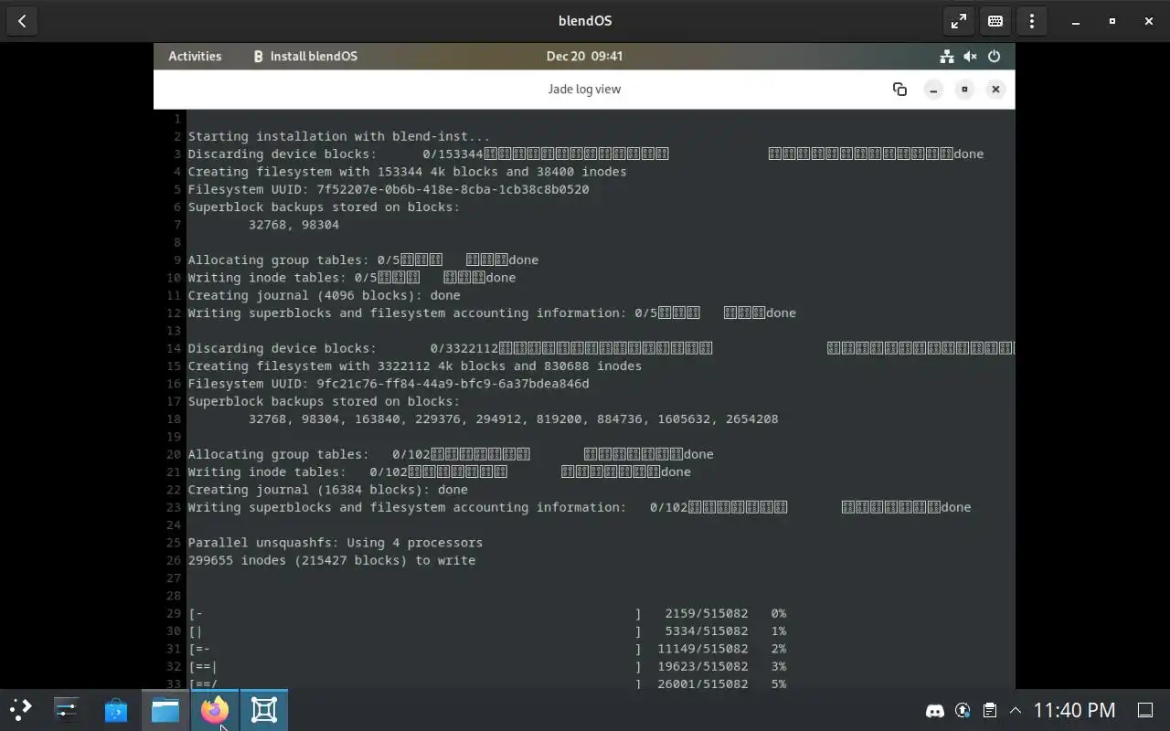
Task: Click 'Creating journal (16384 blocks): done' line
Action: click(x=328, y=490)
